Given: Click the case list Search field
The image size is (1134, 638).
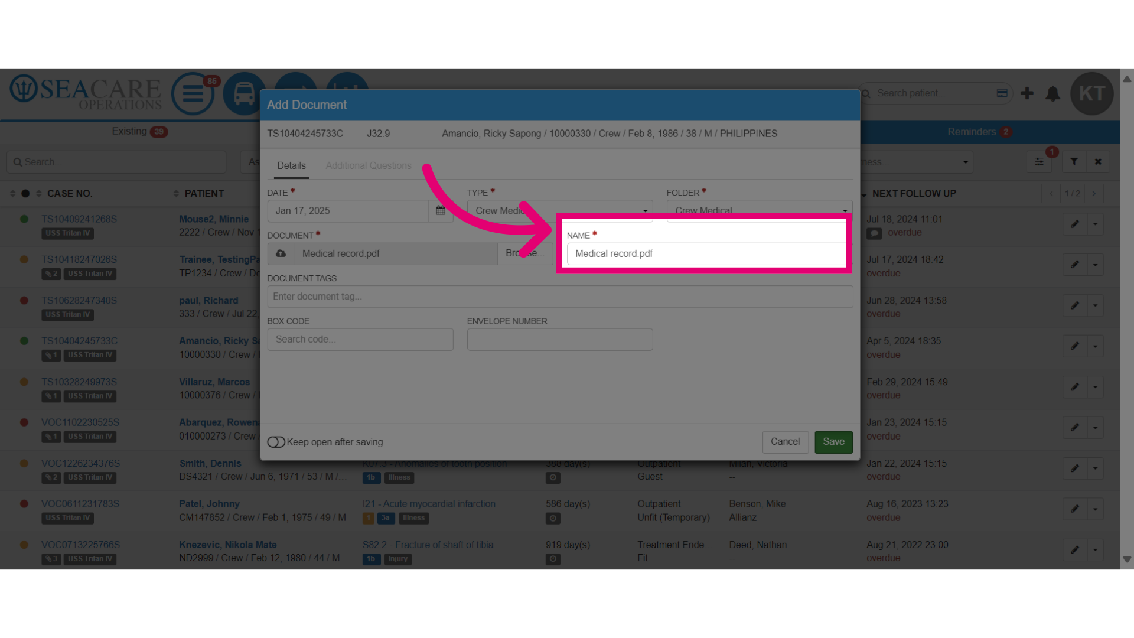Looking at the screenshot, I should coord(116,162).
